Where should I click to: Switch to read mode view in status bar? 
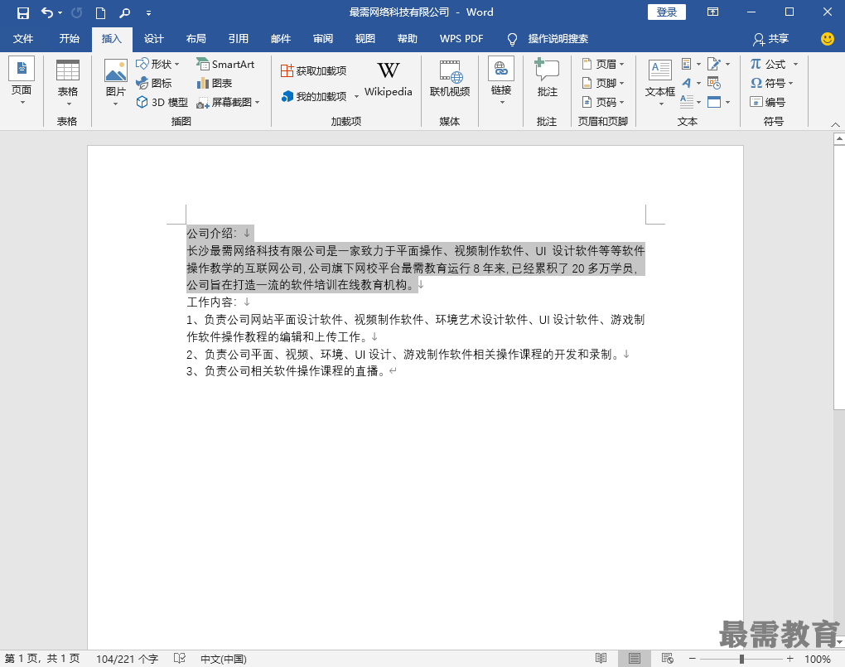(601, 659)
